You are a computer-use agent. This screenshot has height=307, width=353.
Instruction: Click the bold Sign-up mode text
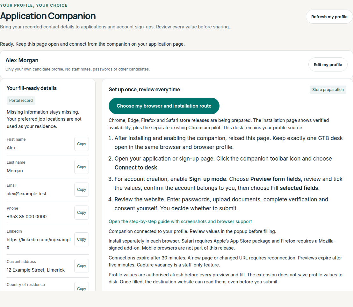coord(208,179)
